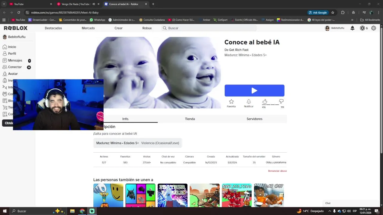Click the browser address bar

(x=168, y=13)
